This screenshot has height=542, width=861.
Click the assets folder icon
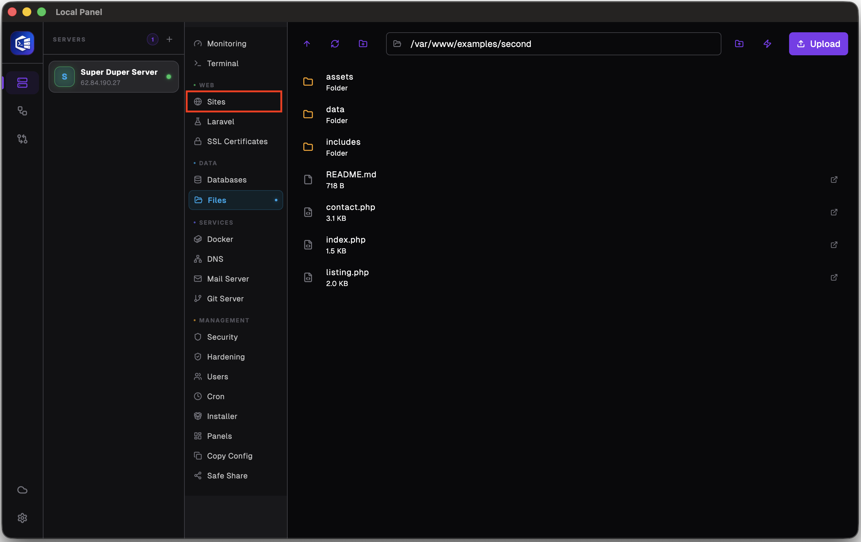tap(308, 82)
